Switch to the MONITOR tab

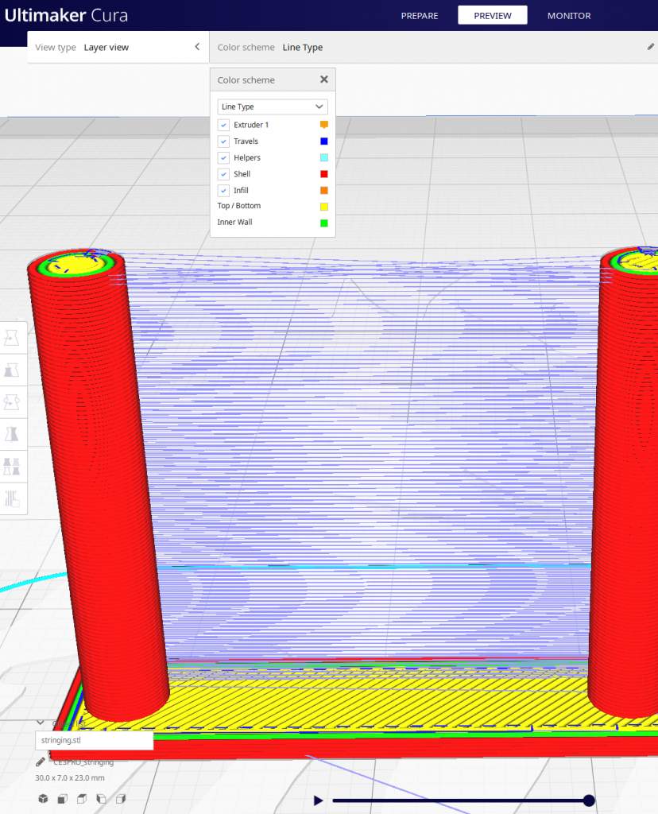569,16
